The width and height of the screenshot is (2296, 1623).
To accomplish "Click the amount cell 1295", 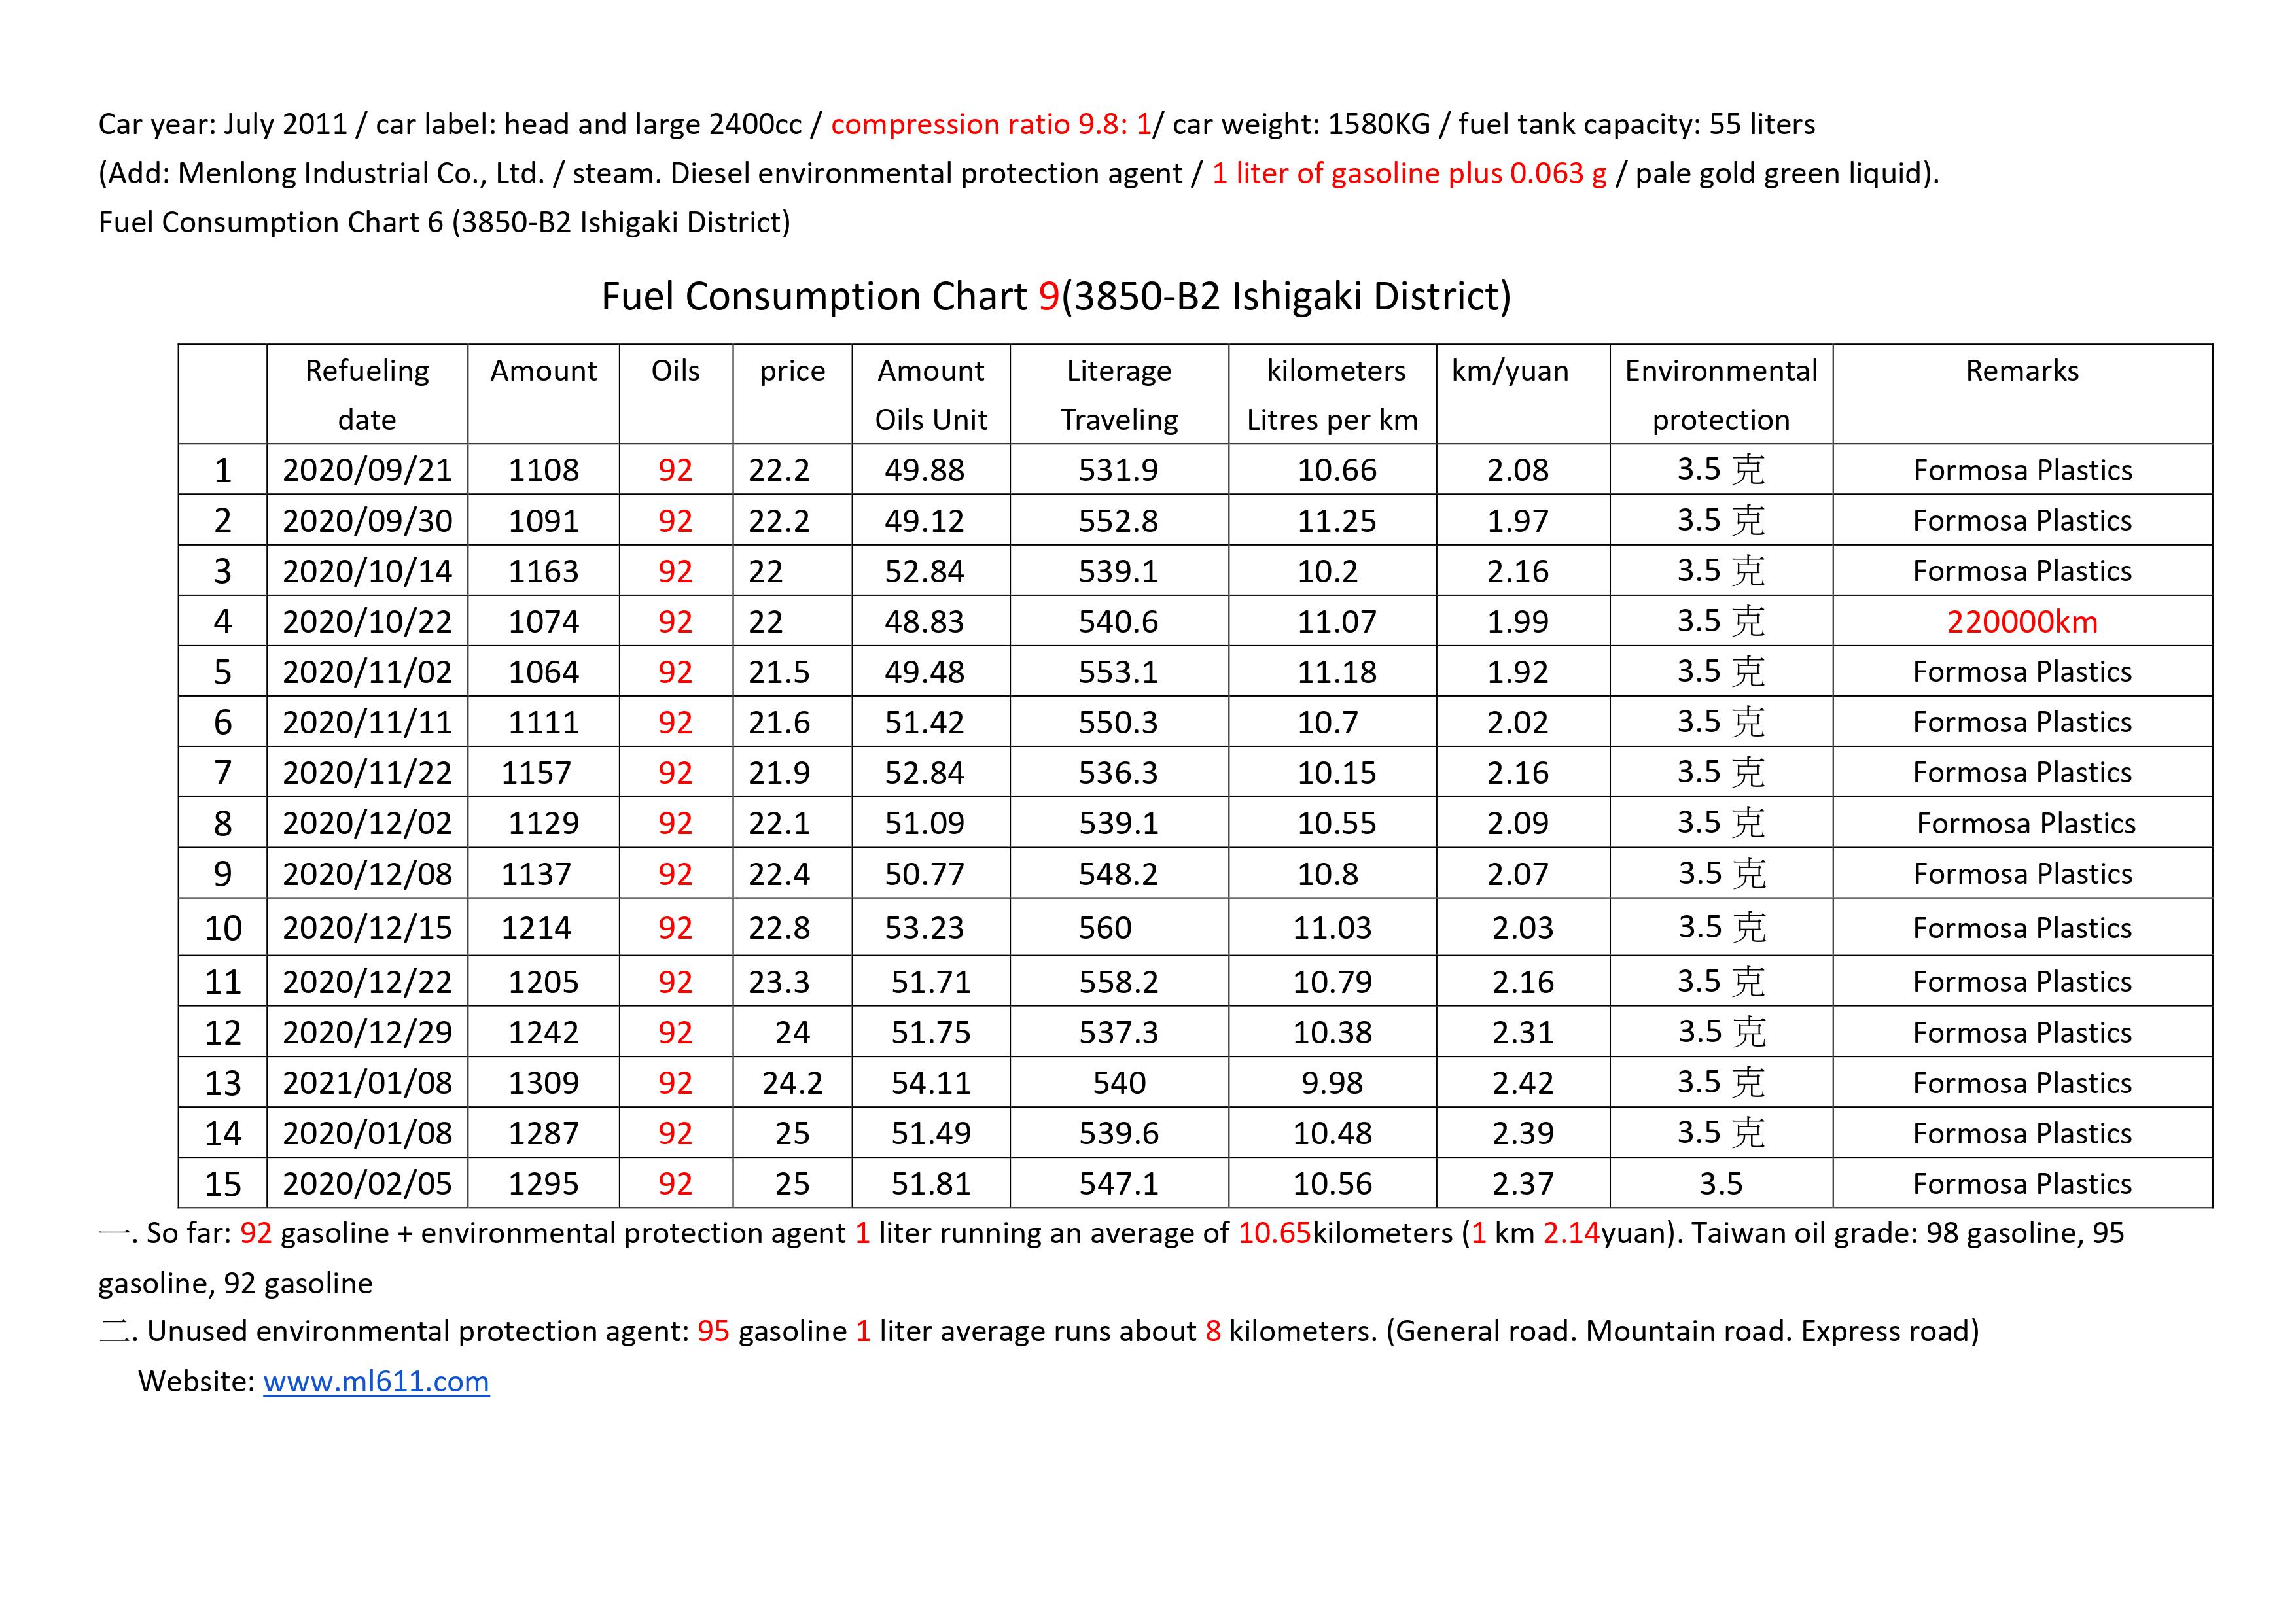I will 543,1184.
